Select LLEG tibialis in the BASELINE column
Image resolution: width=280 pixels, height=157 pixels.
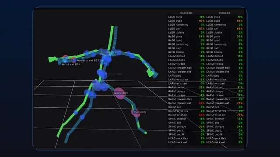click(x=186, y=33)
